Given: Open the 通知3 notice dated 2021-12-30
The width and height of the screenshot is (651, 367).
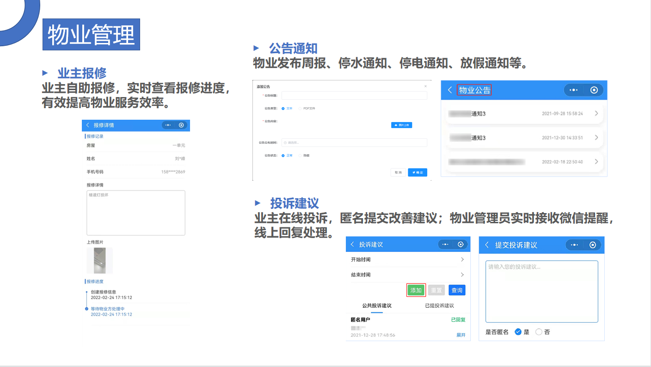Looking at the screenshot, I should (x=524, y=138).
